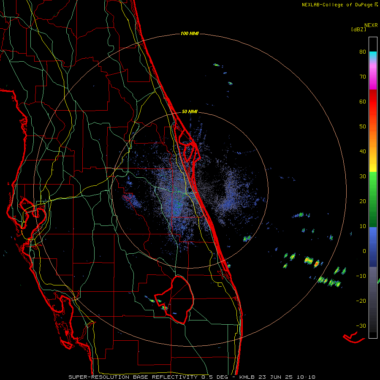Click the cyan top segment of the color bar
380x380 pixels.
[373, 55]
